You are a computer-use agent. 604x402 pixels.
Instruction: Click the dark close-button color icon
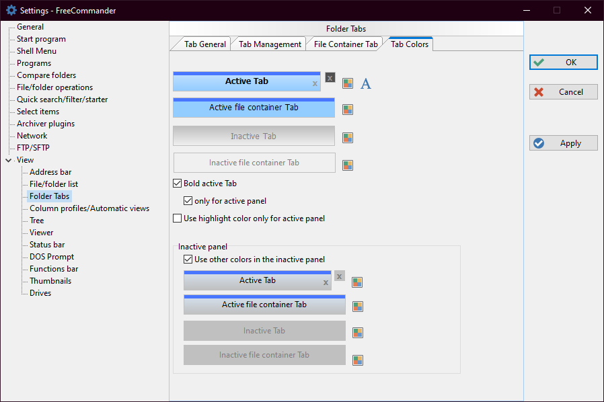coord(330,77)
